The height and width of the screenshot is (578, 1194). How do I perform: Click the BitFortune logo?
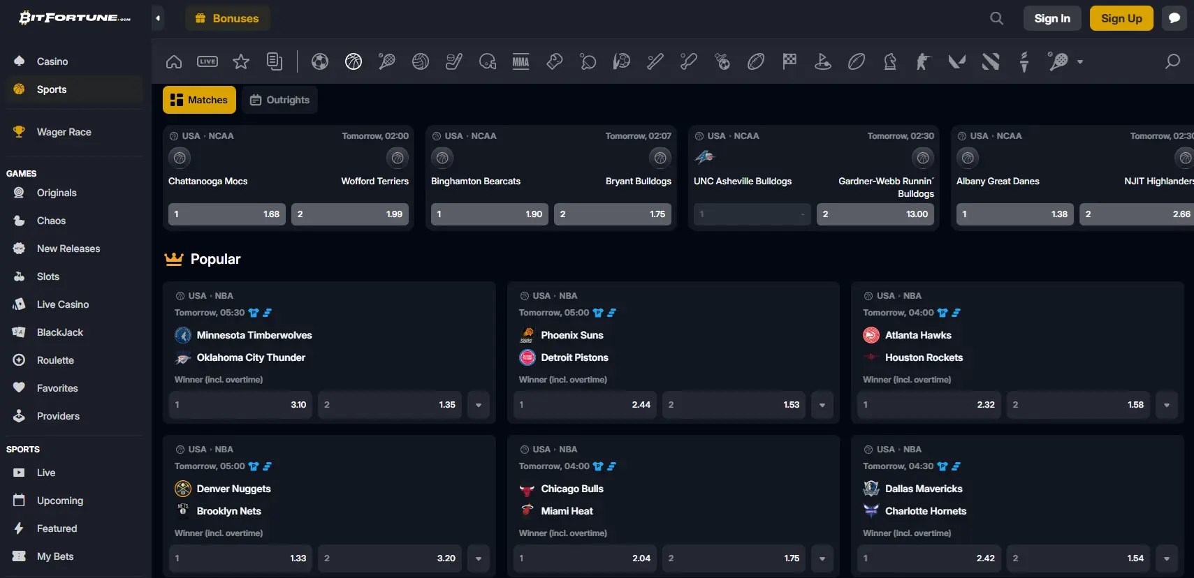75,18
